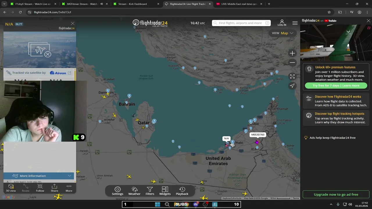Play the Flightradar24 YouTube video thumbnail
This screenshot has height=209, width=372.
click(x=336, y=42)
